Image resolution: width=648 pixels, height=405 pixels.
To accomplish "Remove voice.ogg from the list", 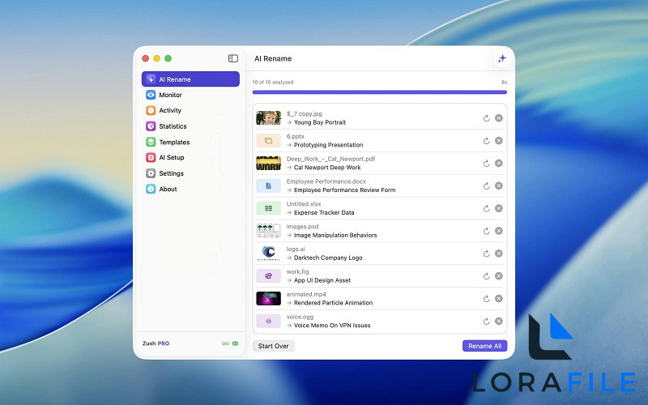I will click(499, 321).
